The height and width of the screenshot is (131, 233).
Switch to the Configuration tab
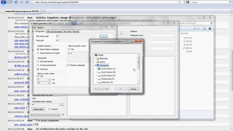point(40,32)
